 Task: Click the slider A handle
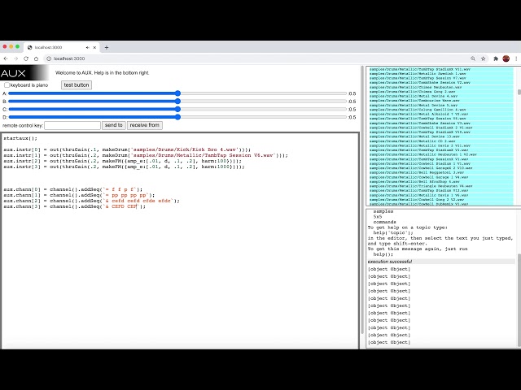[177, 93]
